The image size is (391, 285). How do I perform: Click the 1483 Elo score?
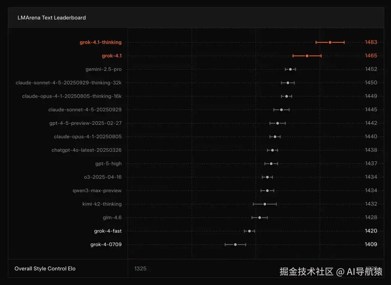[x=371, y=42]
